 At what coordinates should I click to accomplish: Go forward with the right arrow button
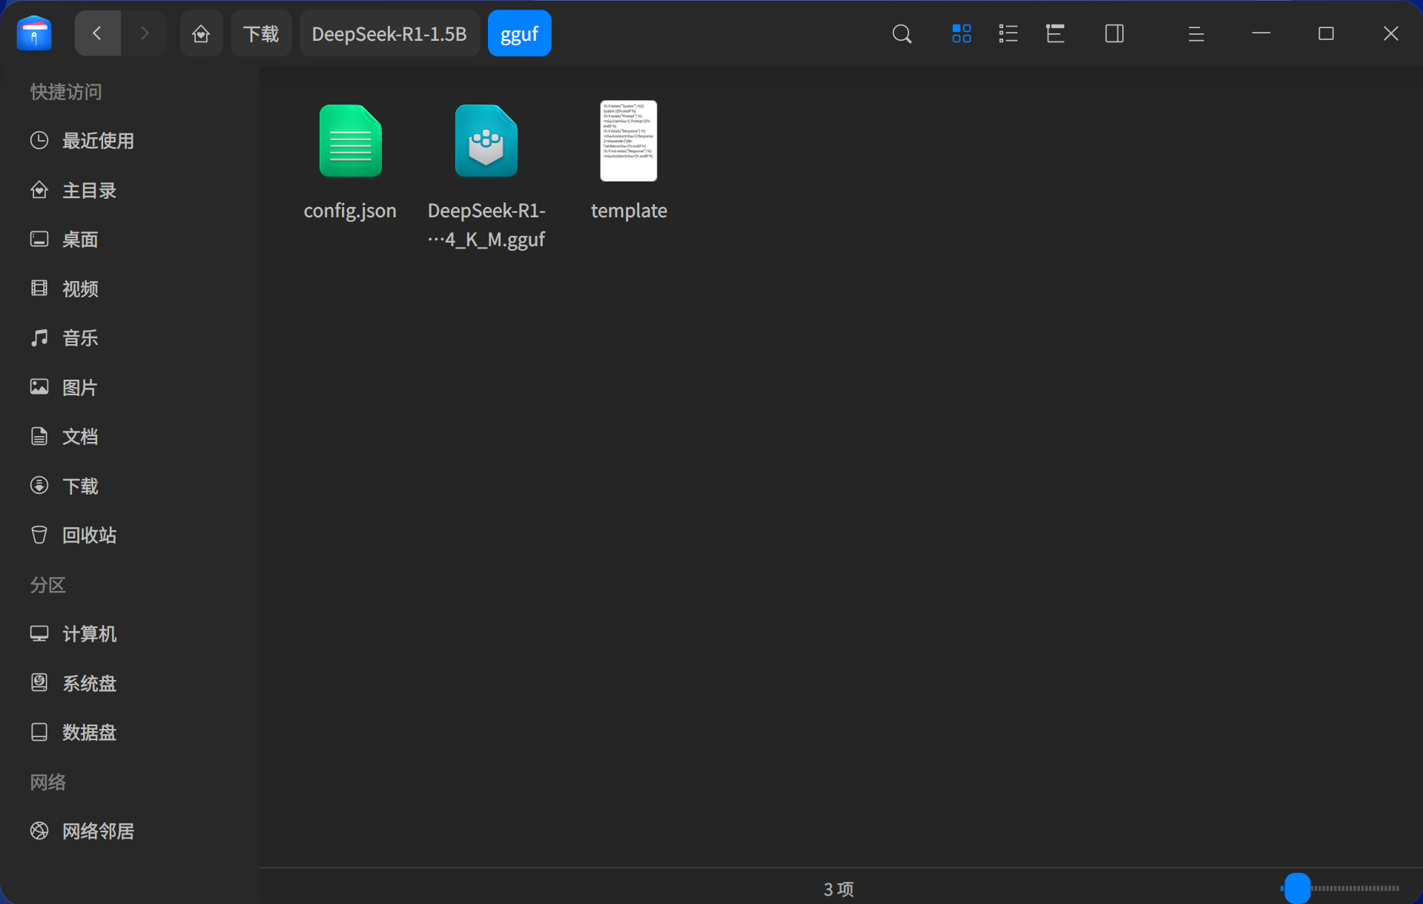pyautogui.click(x=144, y=33)
